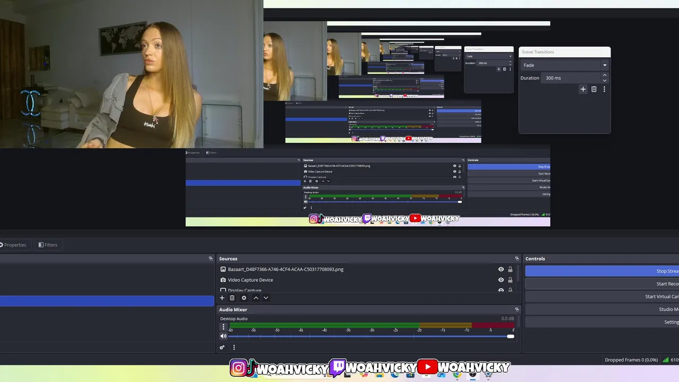Click the Controls panel header
The height and width of the screenshot is (382, 679).
point(601,258)
